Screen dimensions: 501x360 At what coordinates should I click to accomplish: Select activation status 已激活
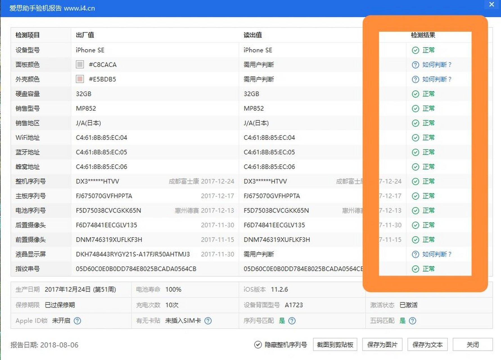coord(409,305)
